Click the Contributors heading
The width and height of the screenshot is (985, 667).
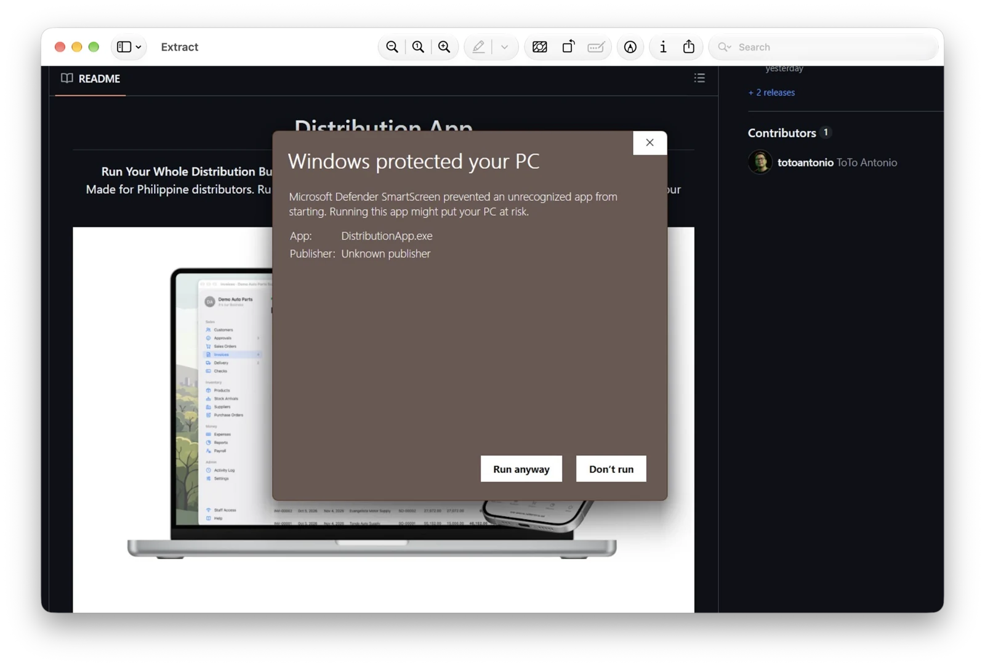click(782, 133)
